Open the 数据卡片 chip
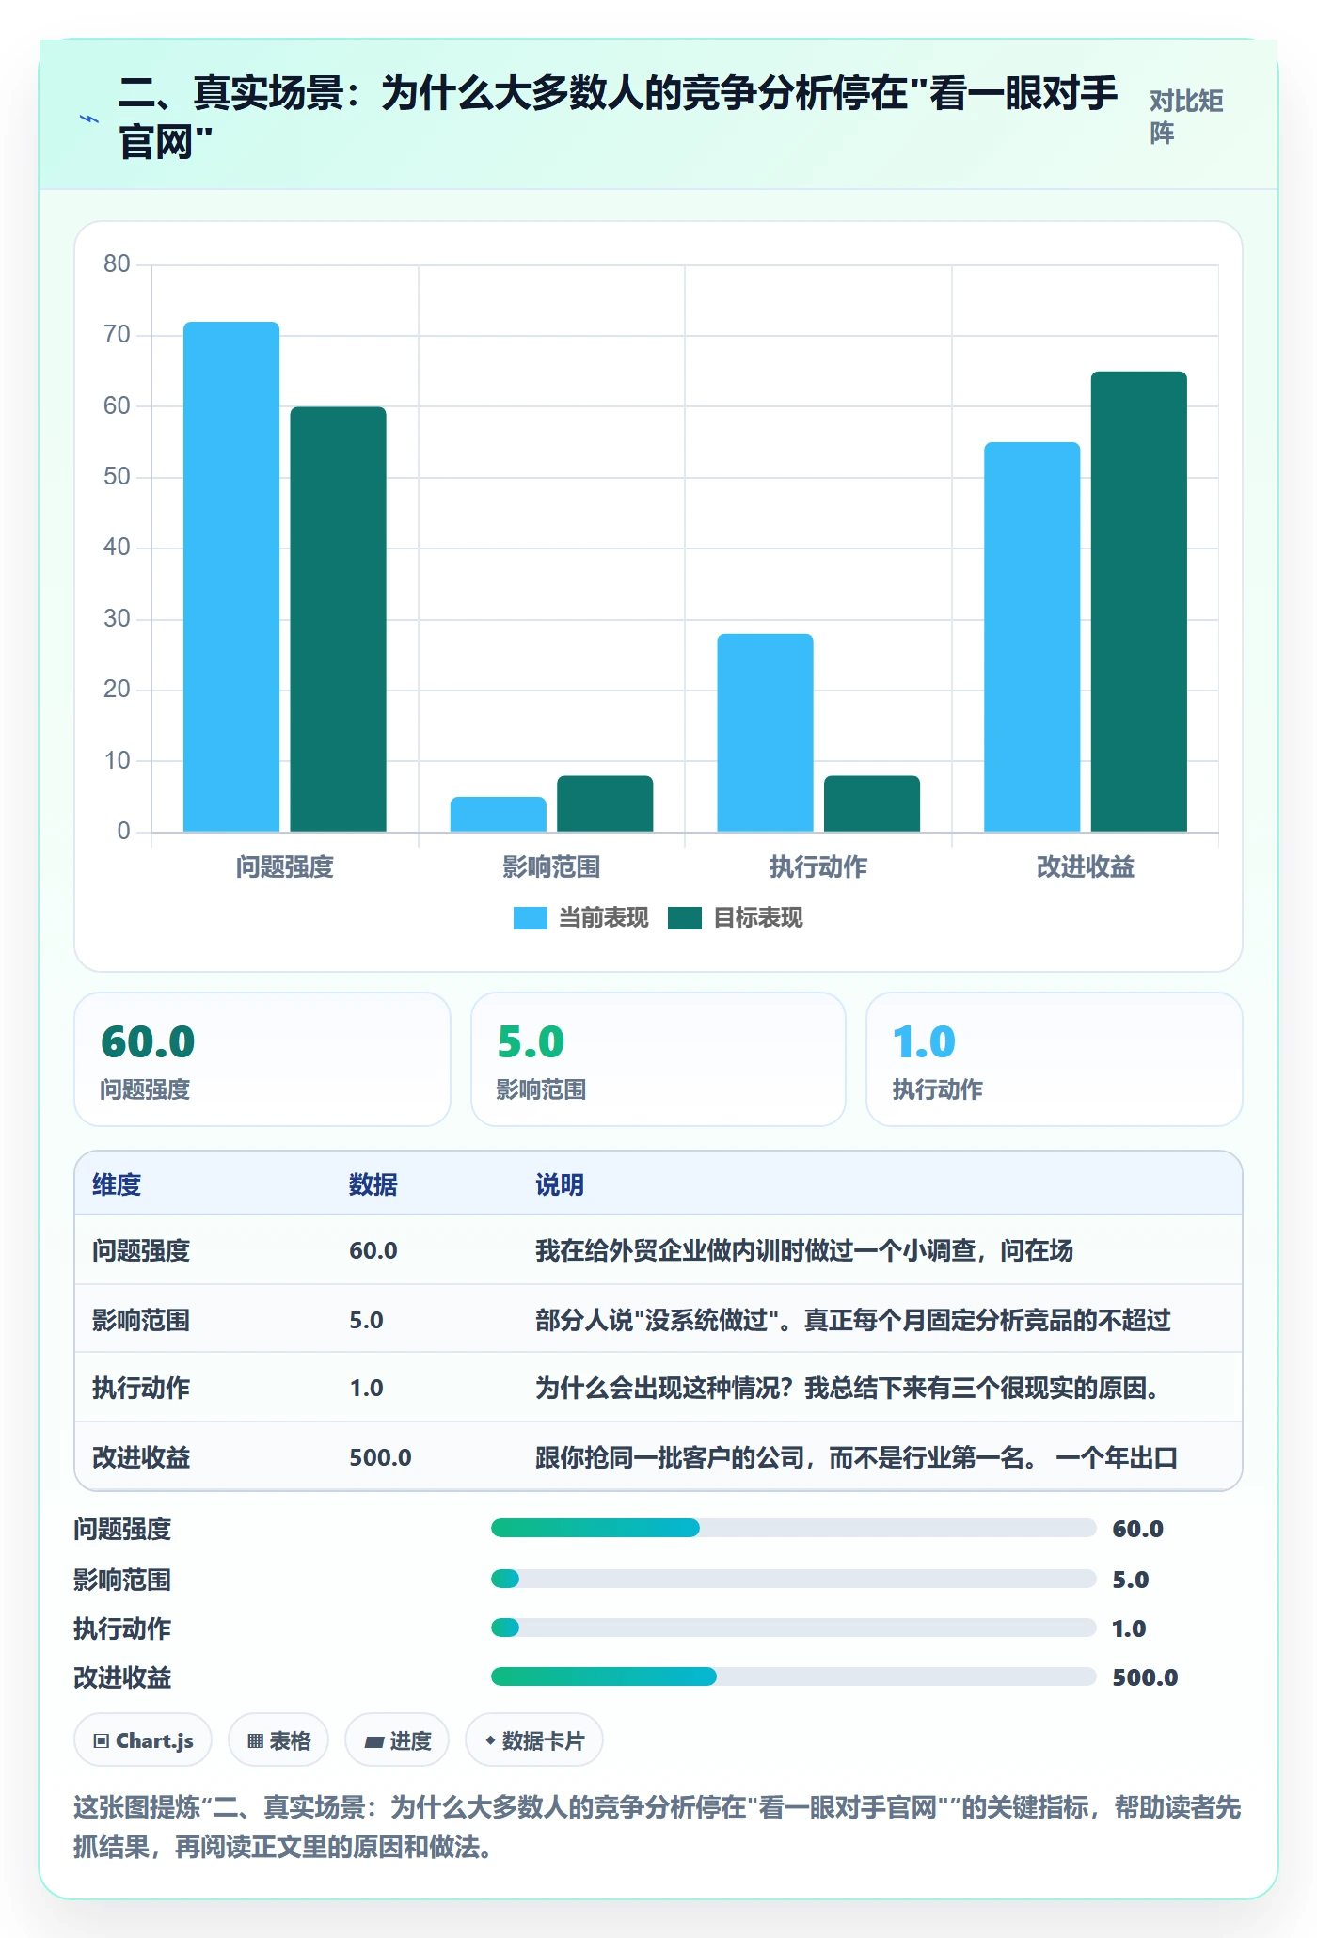Image resolution: width=1317 pixels, height=1938 pixels. point(534,1740)
